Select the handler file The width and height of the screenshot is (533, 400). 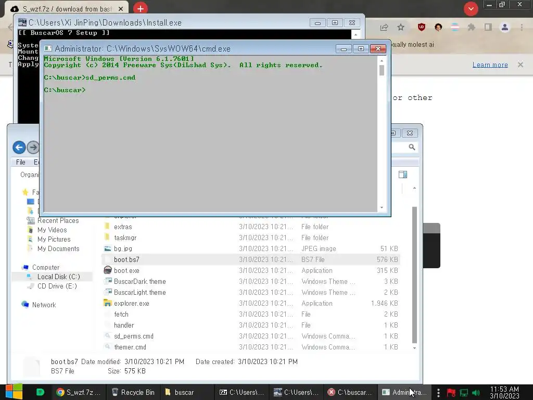pyautogui.click(x=124, y=325)
